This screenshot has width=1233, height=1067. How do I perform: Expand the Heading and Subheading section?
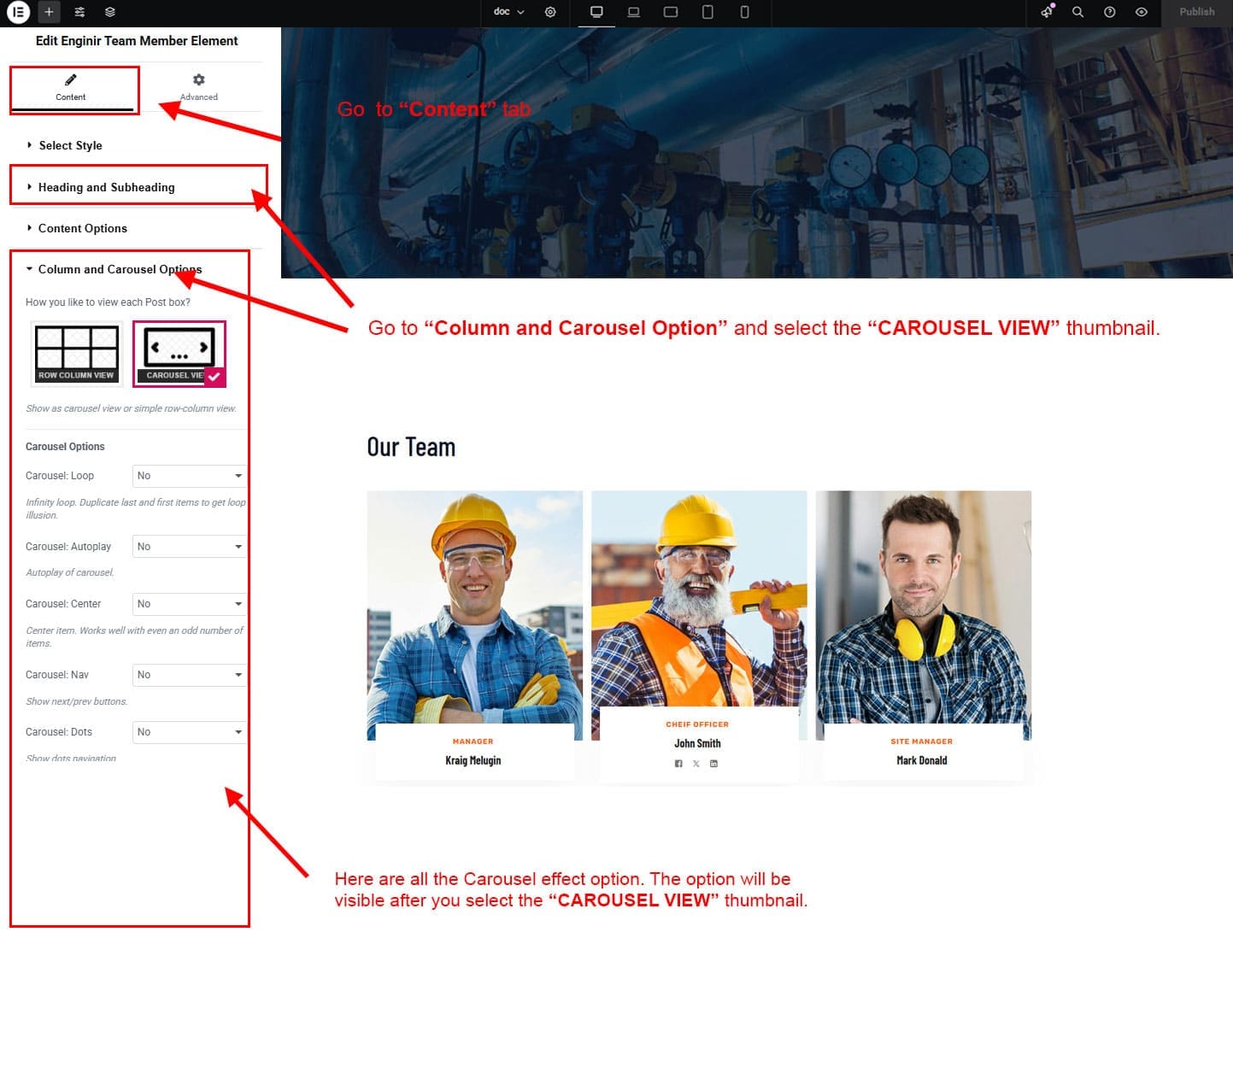tap(106, 187)
